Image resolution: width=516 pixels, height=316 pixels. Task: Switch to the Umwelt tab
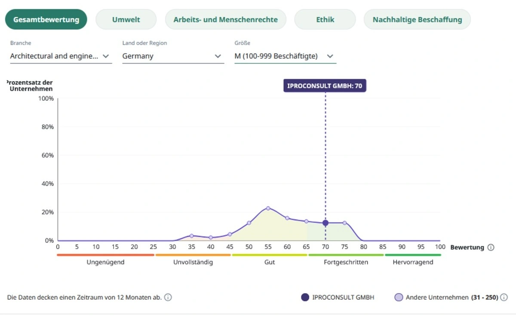coord(126,20)
